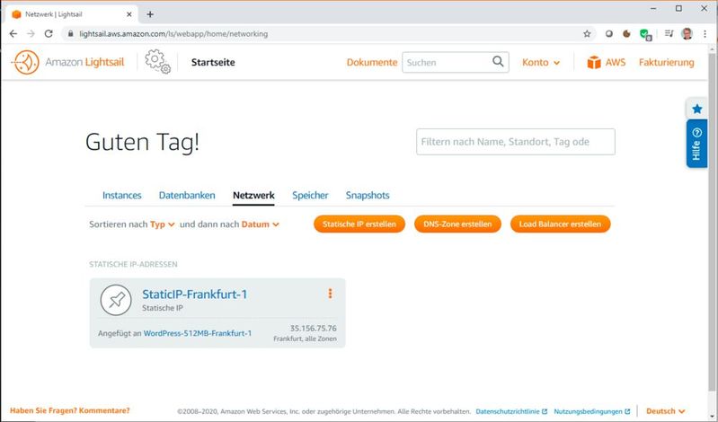Switch to the Snapshots tab

point(368,196)
